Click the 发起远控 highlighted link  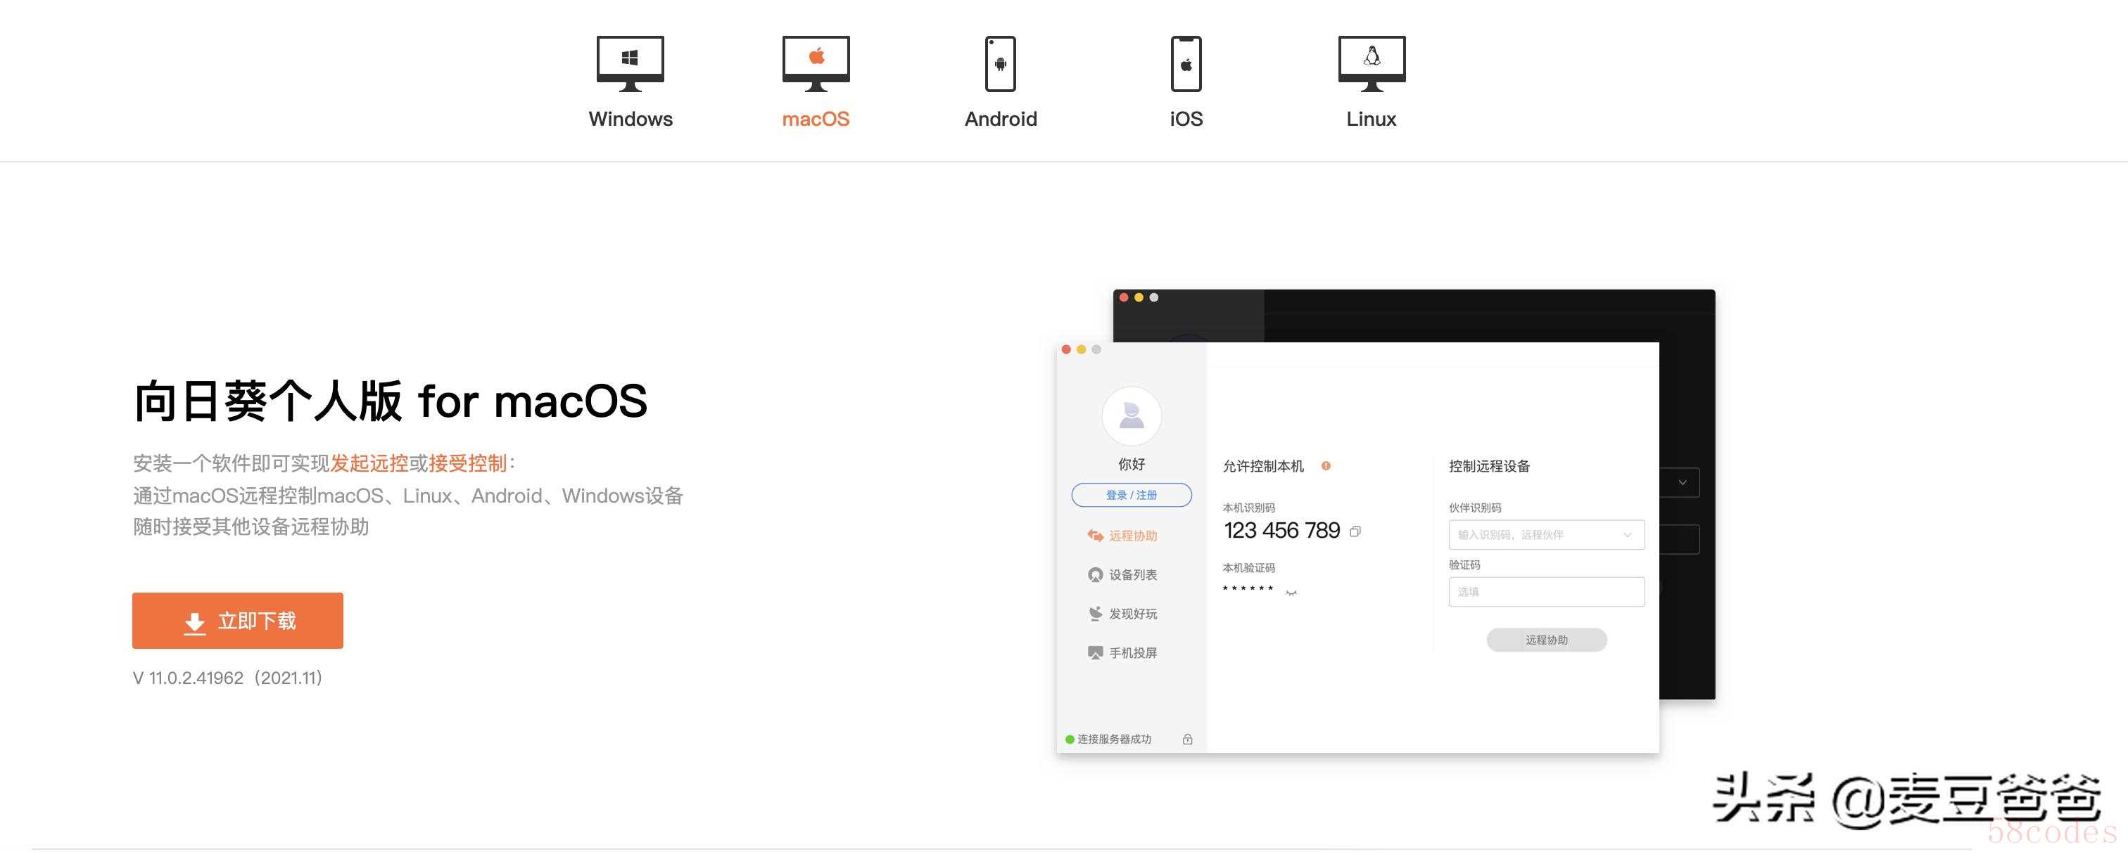(x=369, y=463)
